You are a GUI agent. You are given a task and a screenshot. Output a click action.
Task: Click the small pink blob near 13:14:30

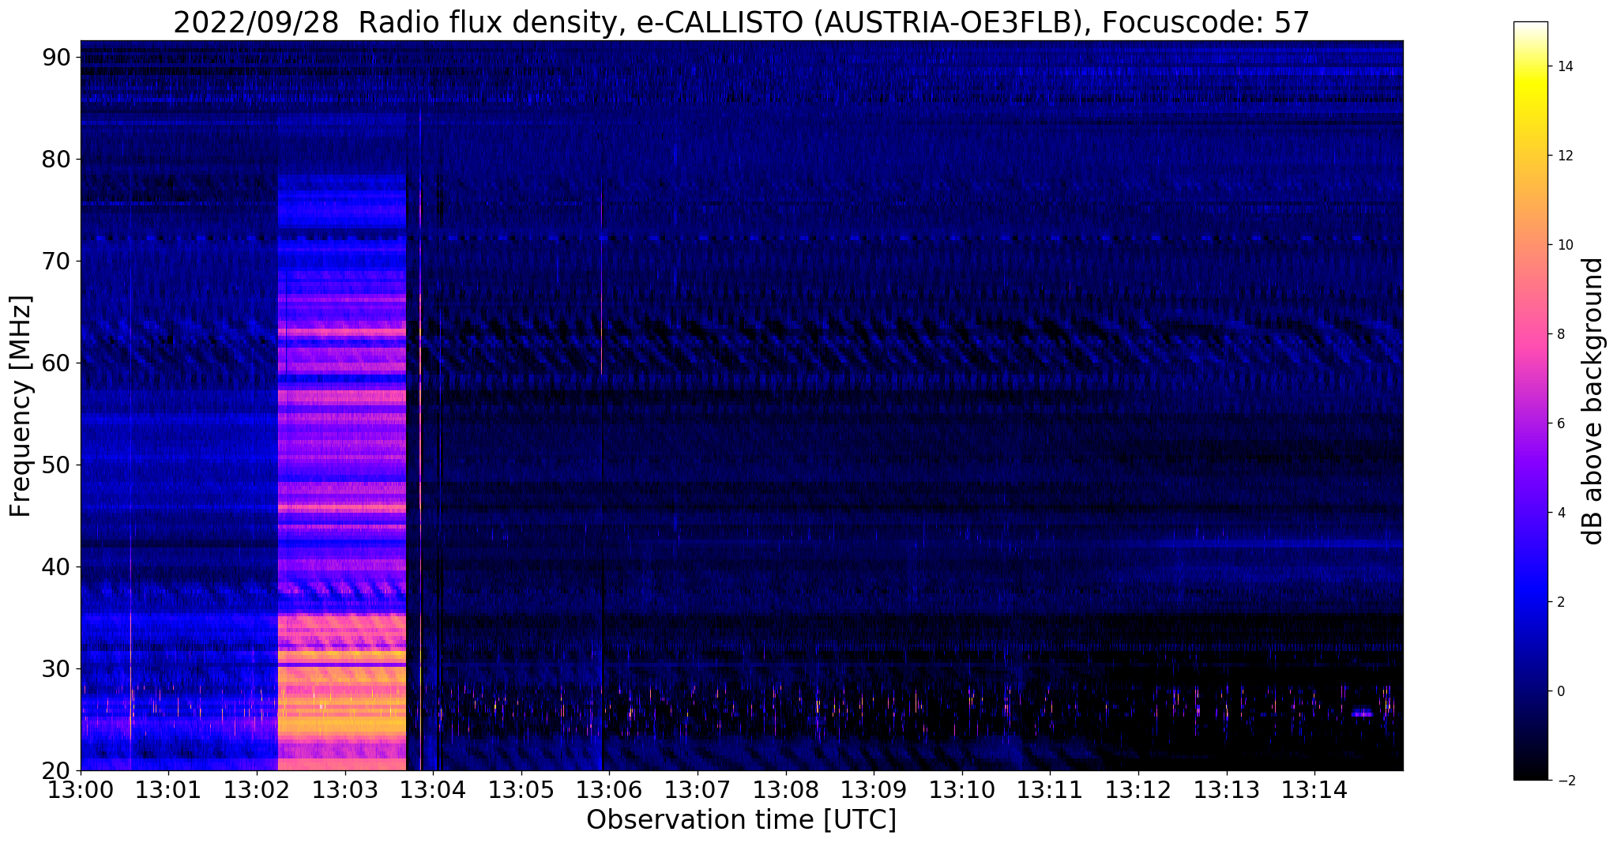point(1363,714)
